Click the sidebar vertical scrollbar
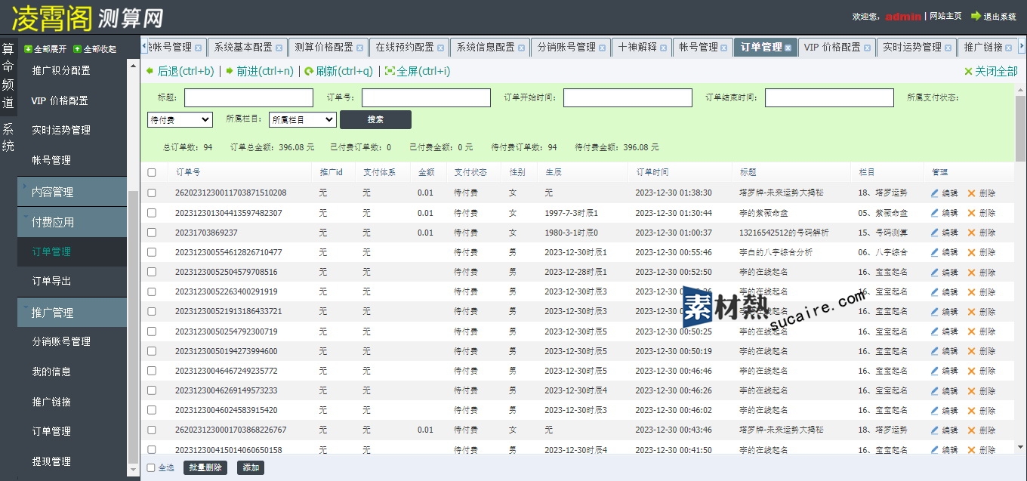Screen dimensions: 1027x481 tap(134, 326)
